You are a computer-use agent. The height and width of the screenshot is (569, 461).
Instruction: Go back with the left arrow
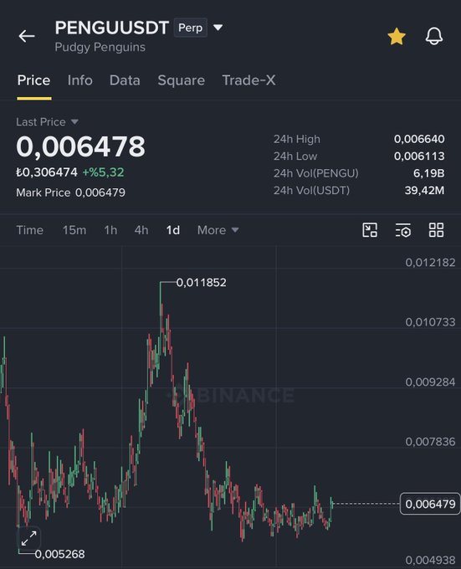27,36
